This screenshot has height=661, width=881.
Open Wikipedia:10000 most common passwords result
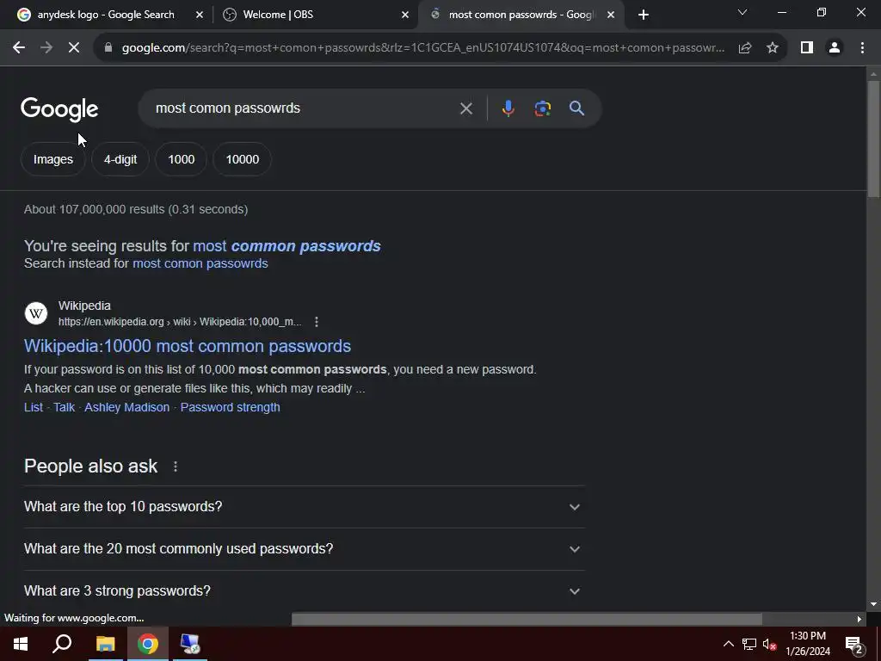(187, 346)
